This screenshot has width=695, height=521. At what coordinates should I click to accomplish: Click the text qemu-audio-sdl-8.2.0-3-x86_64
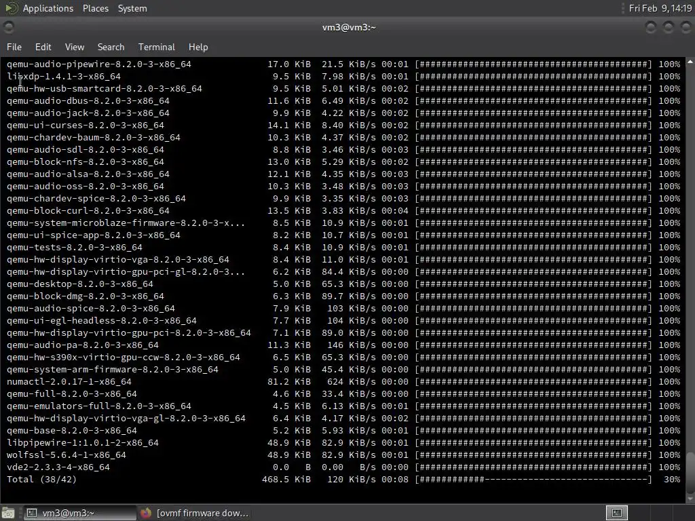point(85,150)
